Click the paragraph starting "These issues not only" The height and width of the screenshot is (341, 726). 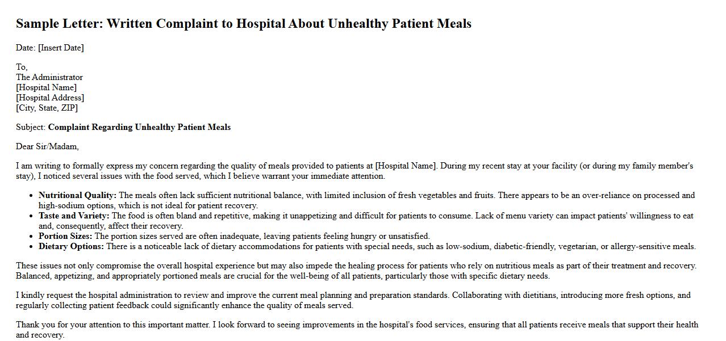[356, 271]
